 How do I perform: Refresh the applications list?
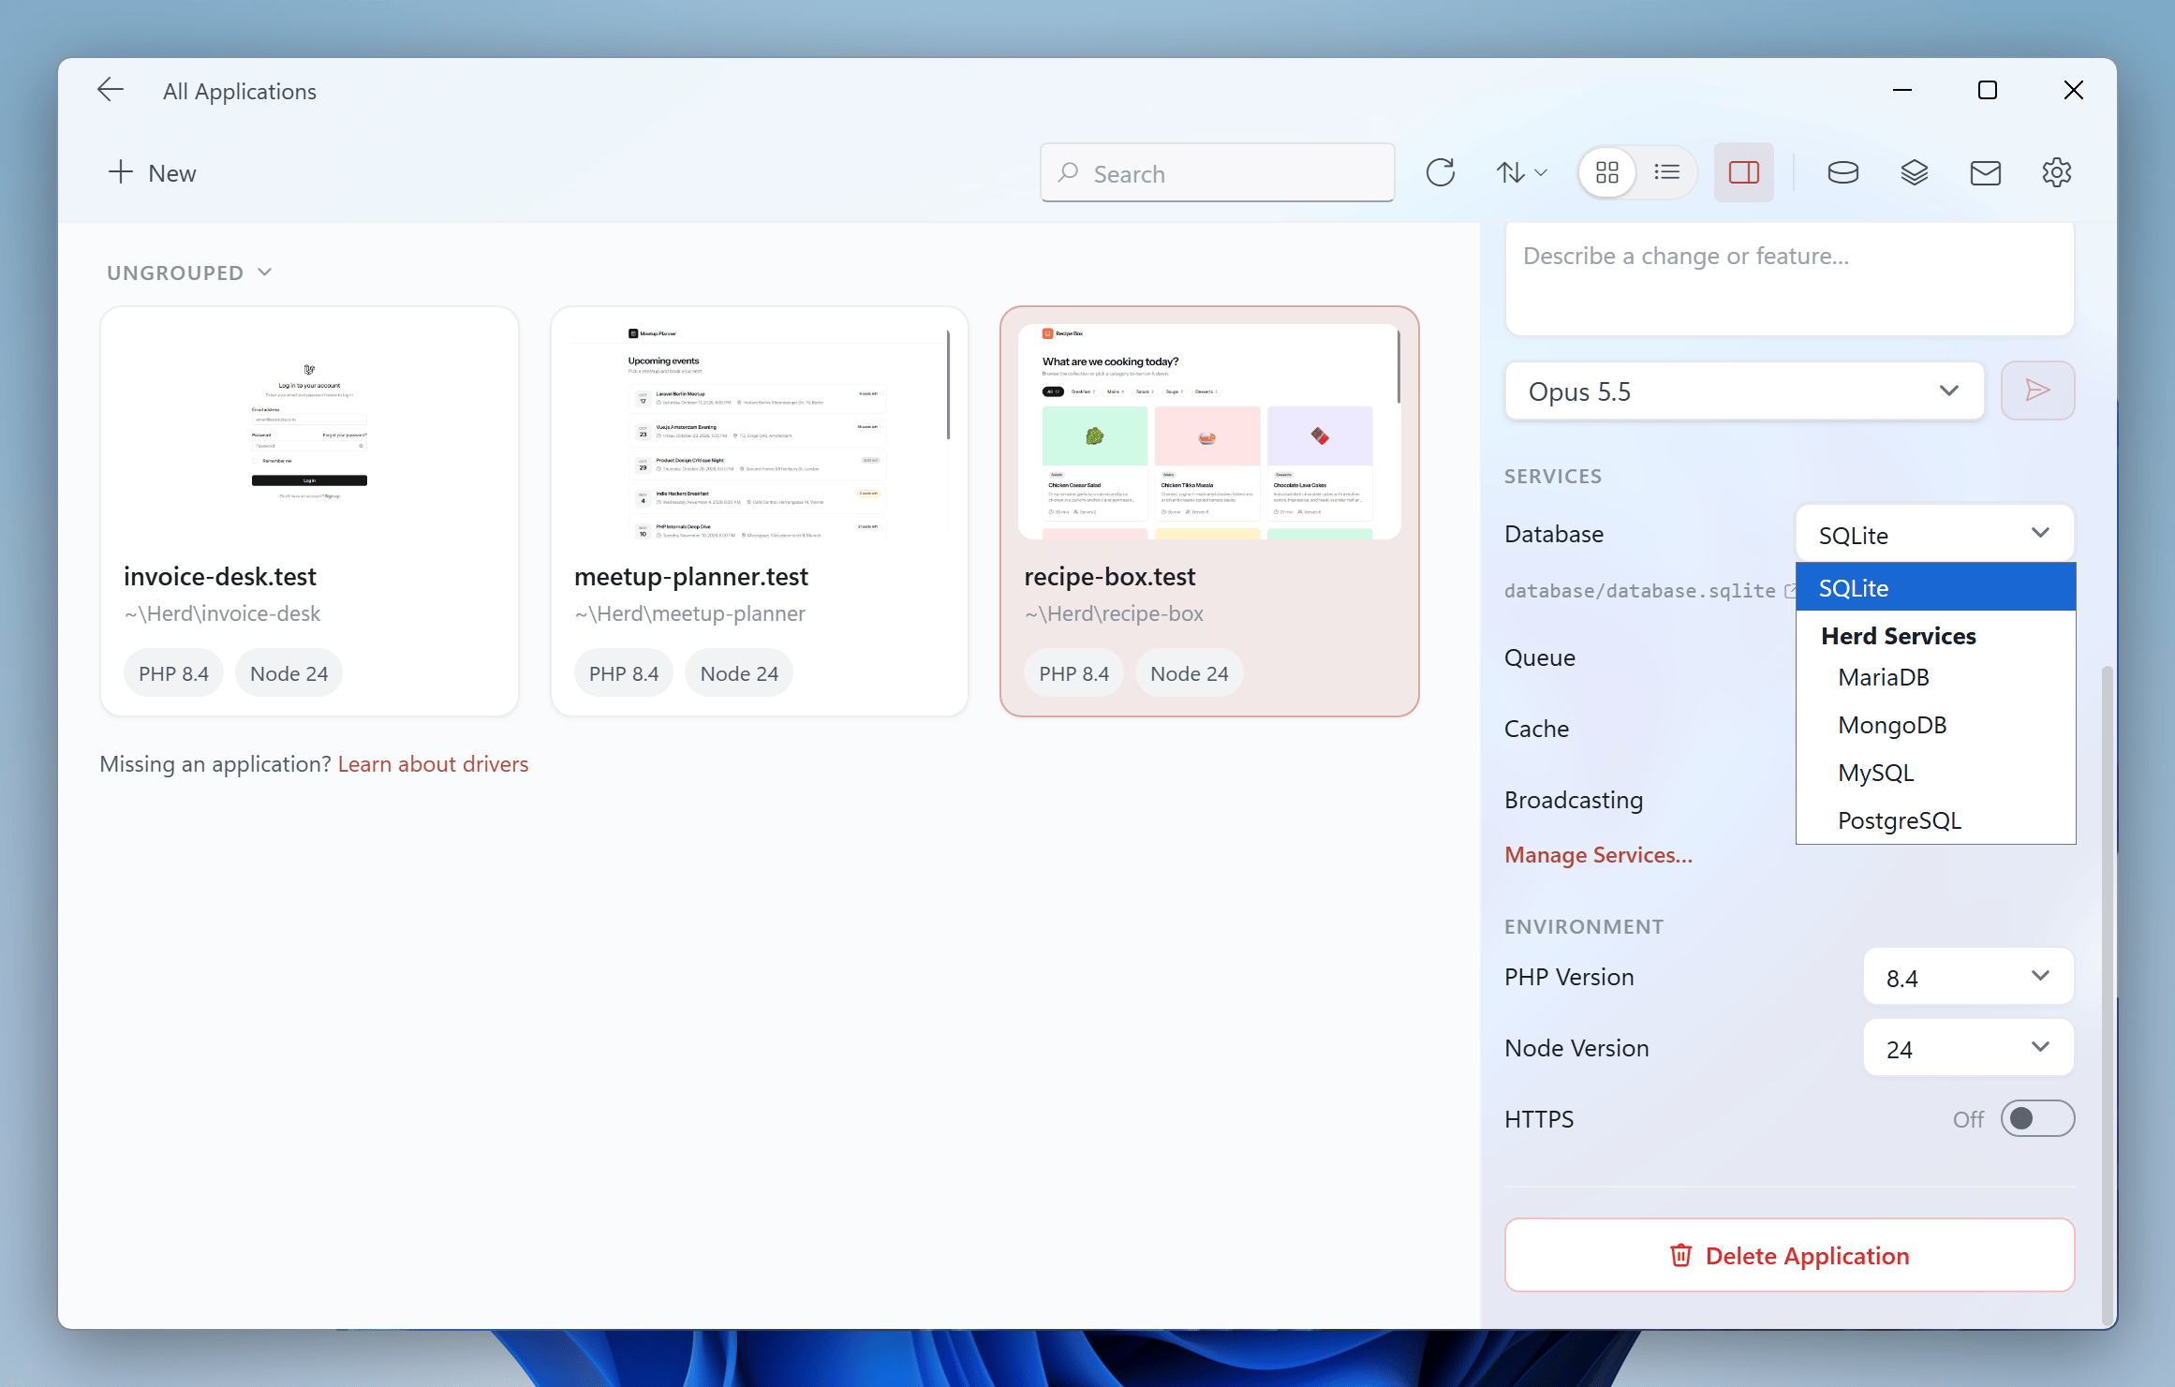click(1440, 173)
